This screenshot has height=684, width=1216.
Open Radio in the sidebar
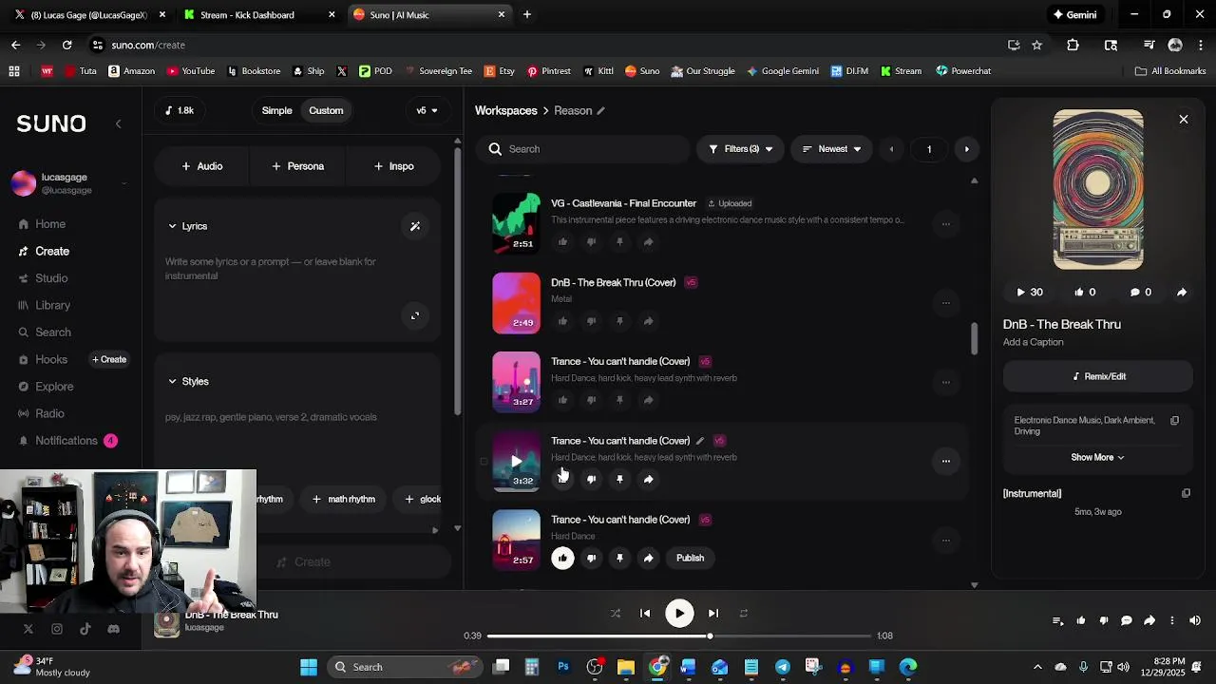click(x=49, y=414)
